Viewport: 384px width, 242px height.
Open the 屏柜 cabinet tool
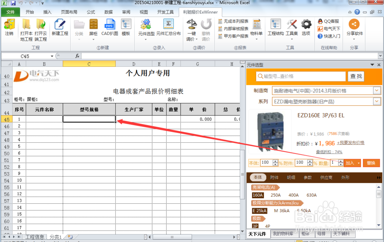point(93,28)
